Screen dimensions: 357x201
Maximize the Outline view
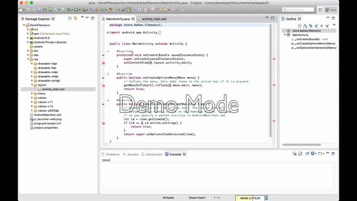(334, 18)
